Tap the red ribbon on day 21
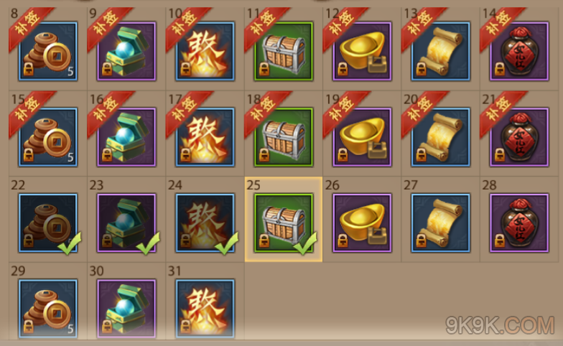Image resolution: width=563 pixels, height=346 pixels. 503,113
